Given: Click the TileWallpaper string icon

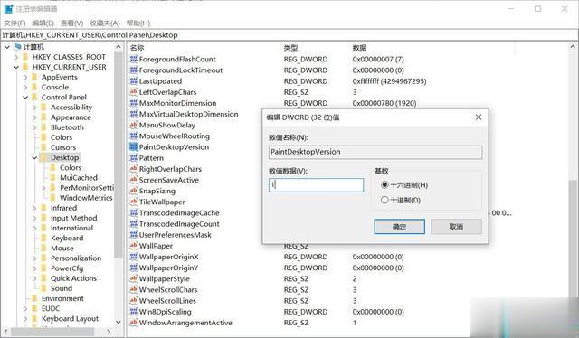Looking at the screenshot, I should point(134,202).
